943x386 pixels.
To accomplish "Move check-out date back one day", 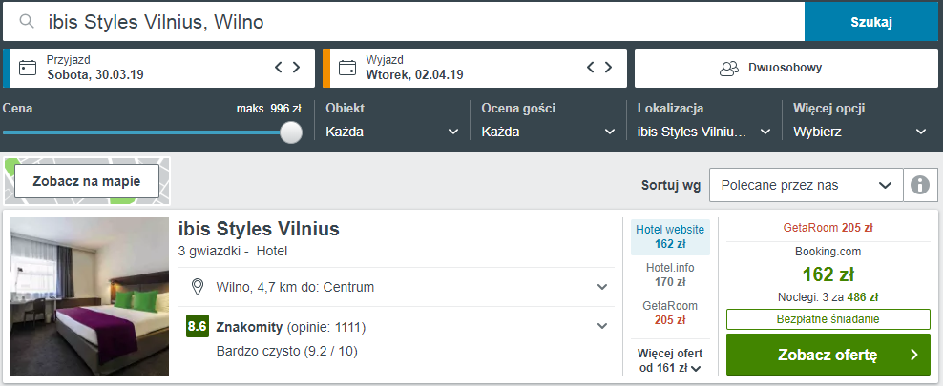I will point(591,68).
